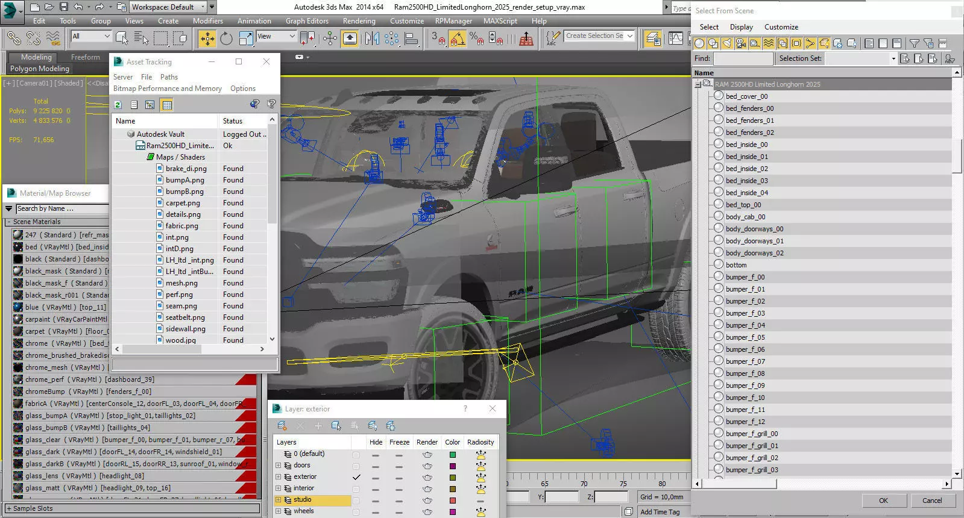Toggle Radiosity for the 0 (default) layer
The width and height of the screenshot is (964, 518).
tap(480, 455)
